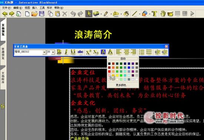204x140 pixels.
Task: Toggle underline formatting in text toolbar
Action: (x=73, y=52)
